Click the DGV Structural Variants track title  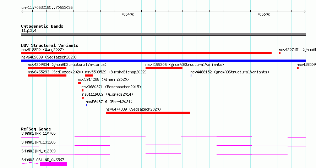(50, 45)
